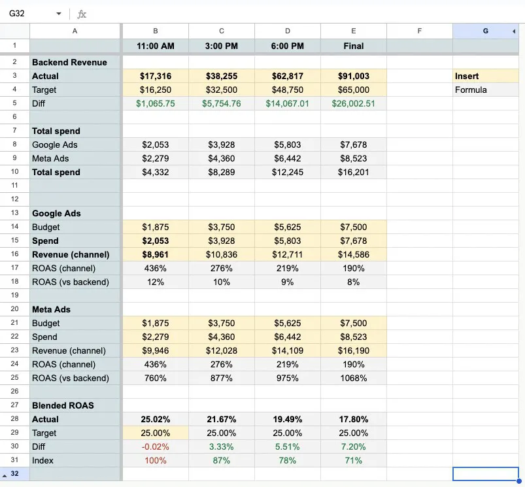This screenshot has height=487, width=525.
Task: Select Google Ads revenue cell $14,586
Action: [x=353, y=254]
